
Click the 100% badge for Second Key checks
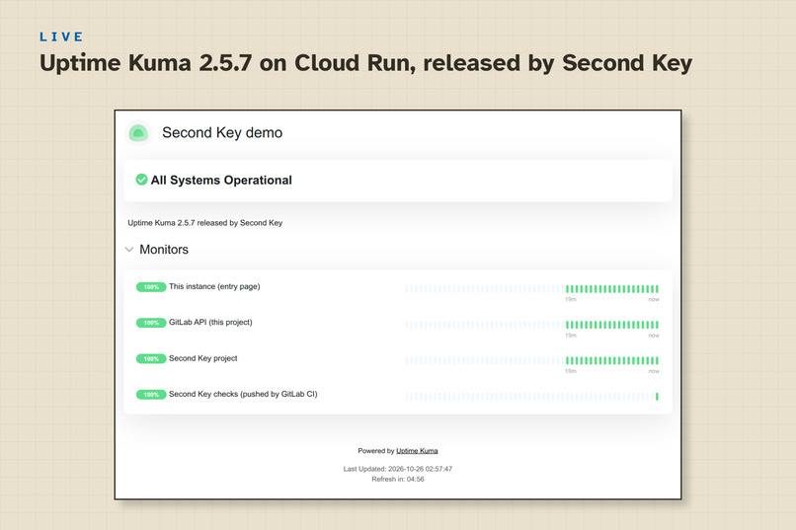151,395
